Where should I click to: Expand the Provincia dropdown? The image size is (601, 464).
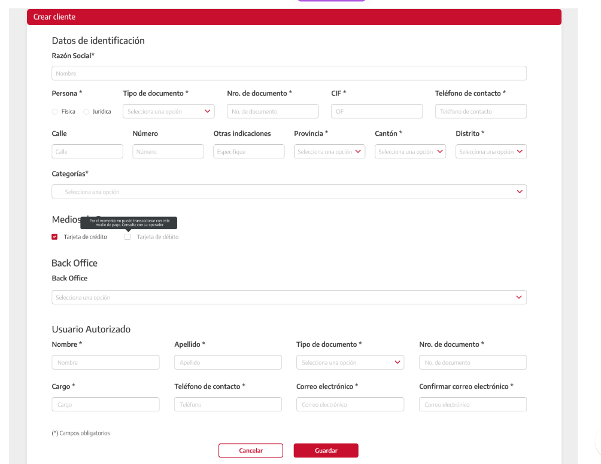pos(329,152)
